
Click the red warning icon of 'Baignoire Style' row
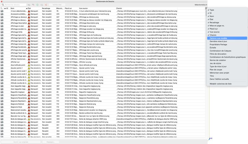(x=29, y=107)
